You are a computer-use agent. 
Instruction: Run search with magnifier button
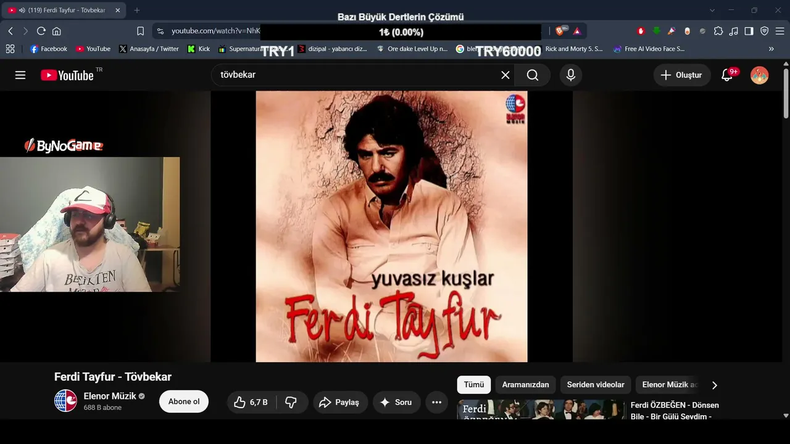click(533, 75)
